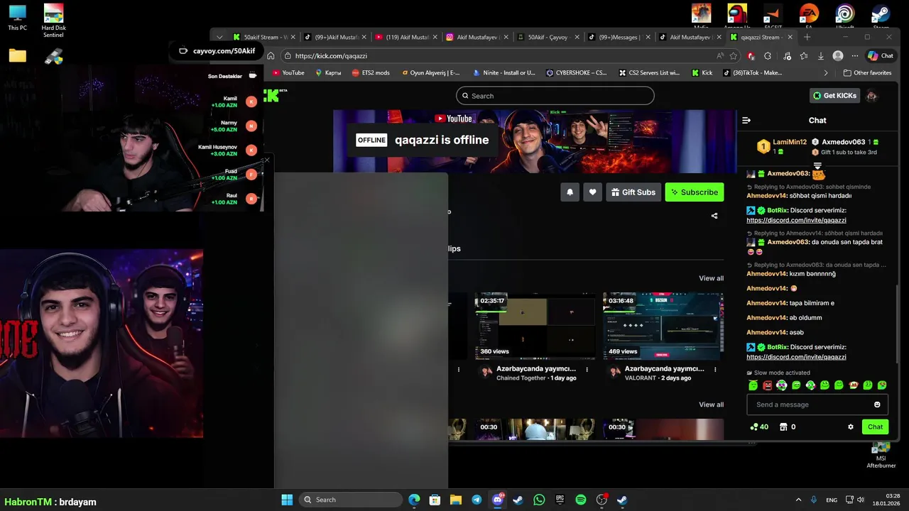Open options menu for VALORANT video
Viewport: 909px width, 511px height.
pos(715,369)
